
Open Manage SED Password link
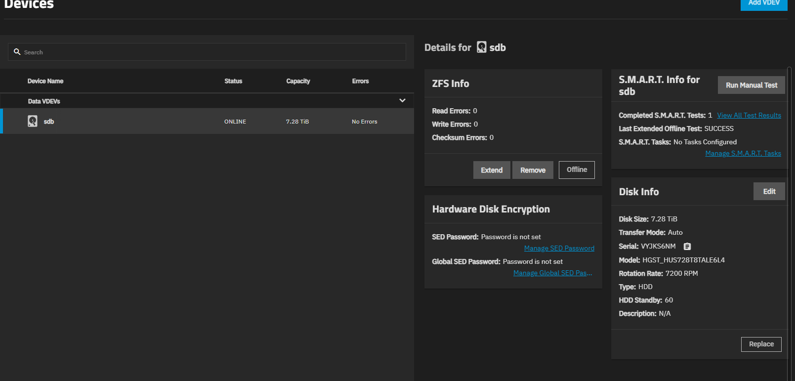pyautogui.click(x=559, y=248)
